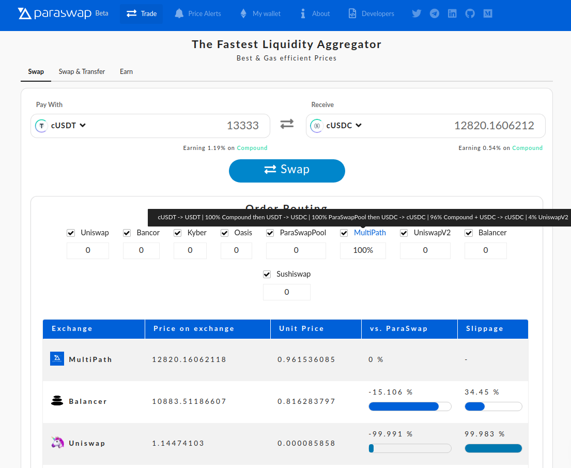Select the Swap tab

36,72
